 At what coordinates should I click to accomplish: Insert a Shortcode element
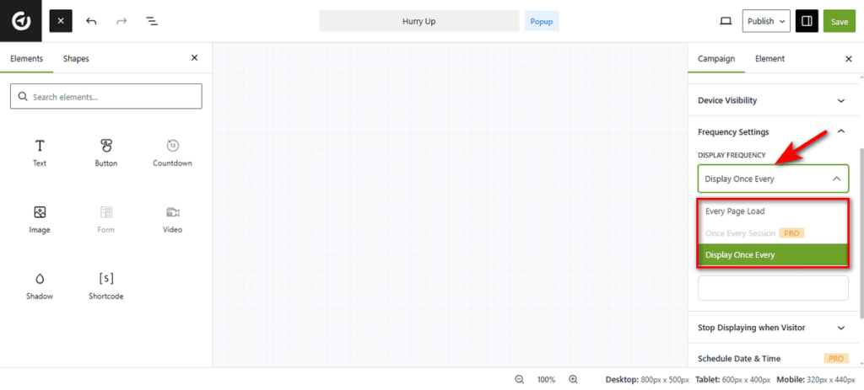106,286
